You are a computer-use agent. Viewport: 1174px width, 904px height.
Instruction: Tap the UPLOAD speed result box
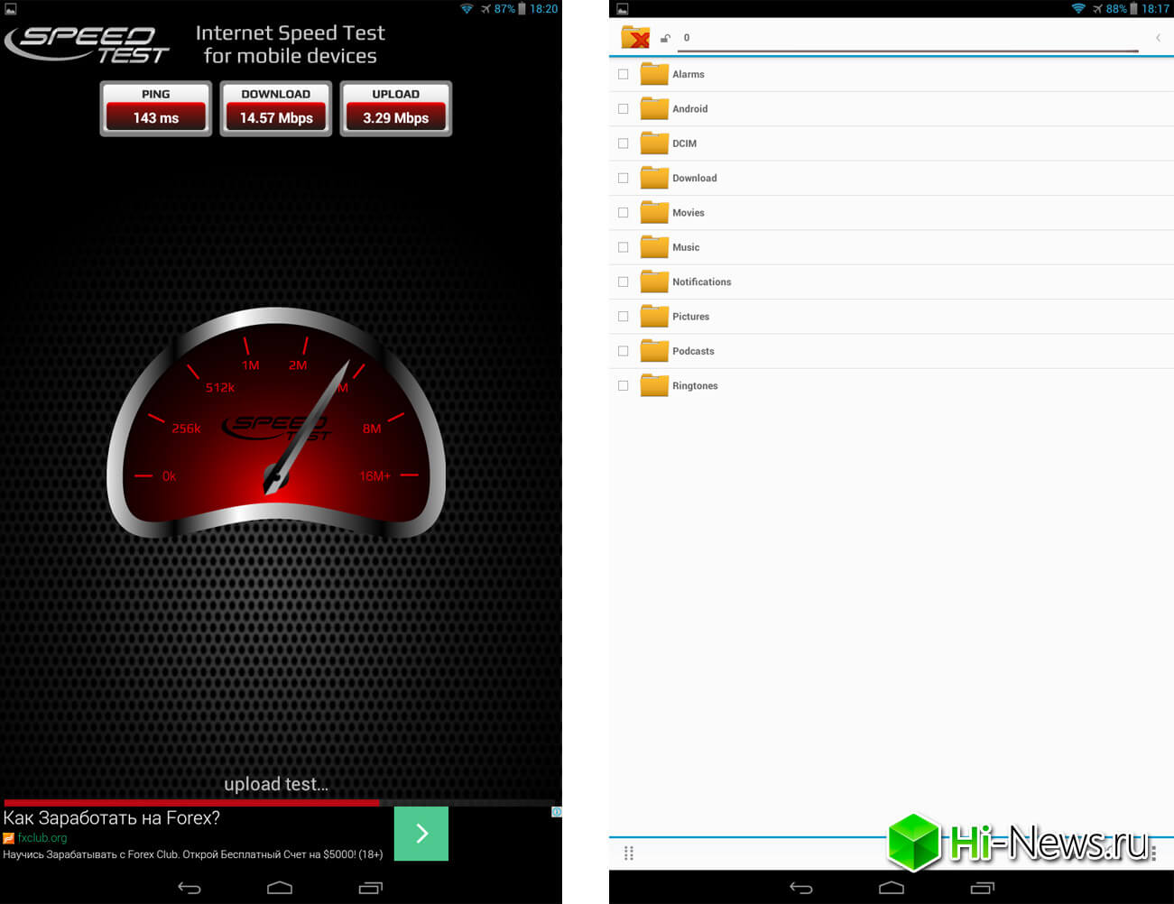click(395, 109)
